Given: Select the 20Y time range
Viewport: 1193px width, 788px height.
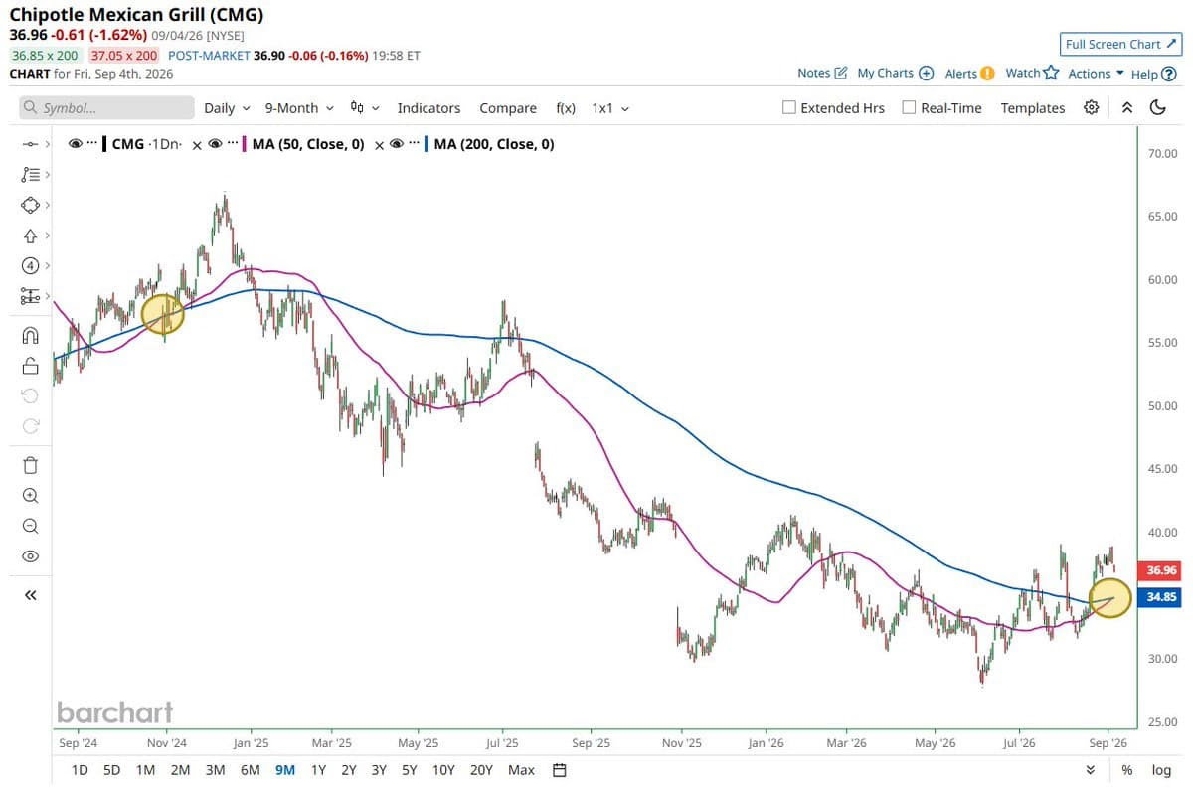Looking at the screenshot, I should [481, 770].
